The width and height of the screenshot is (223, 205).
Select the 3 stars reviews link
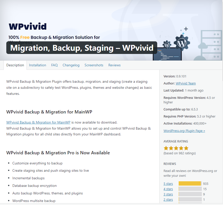pos(168,194)
